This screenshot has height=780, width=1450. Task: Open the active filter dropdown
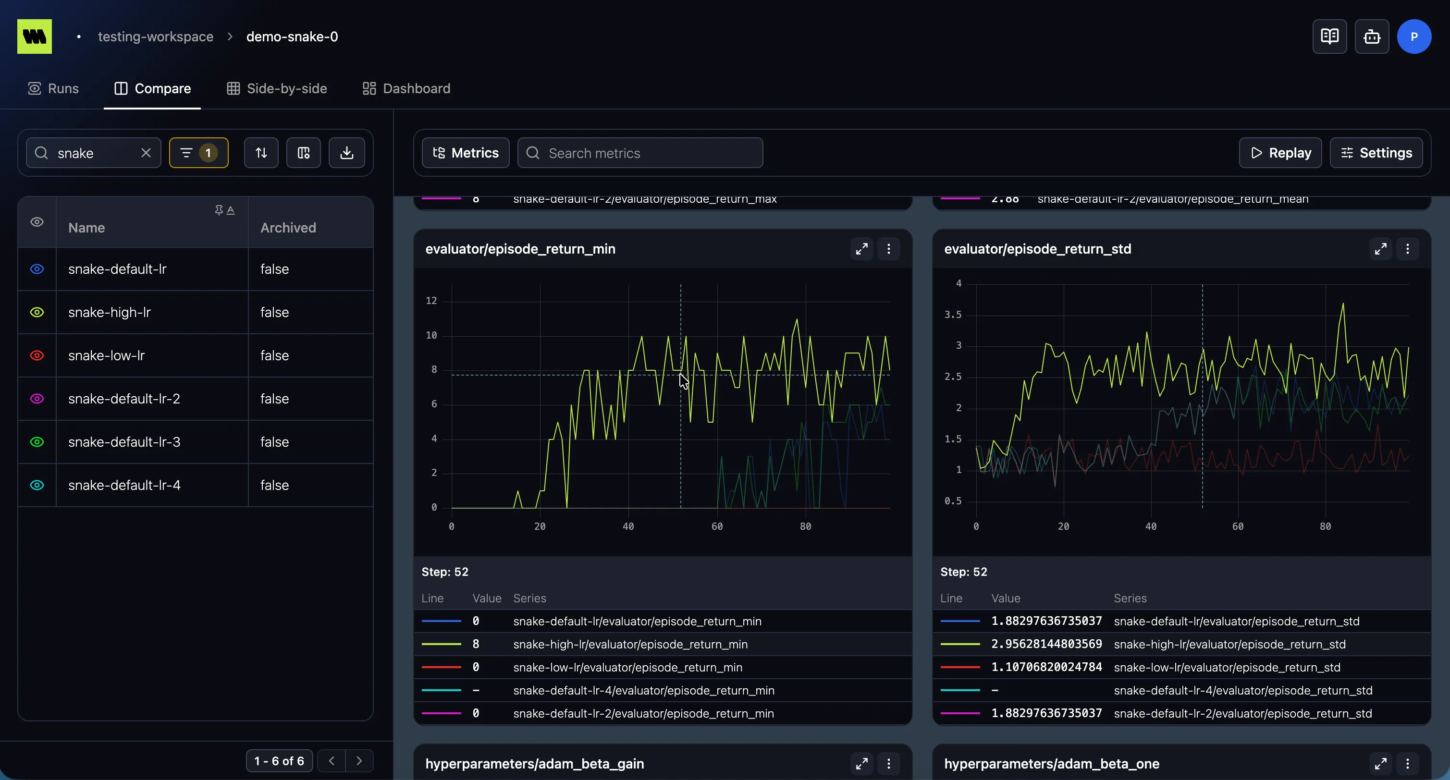tap(199, 153)
